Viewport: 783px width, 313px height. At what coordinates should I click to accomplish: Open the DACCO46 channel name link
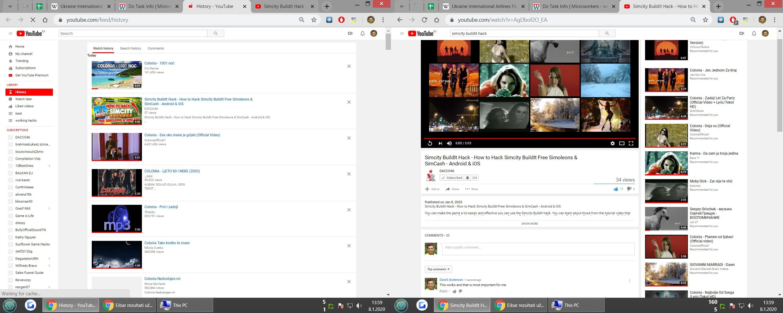point(447,171)
